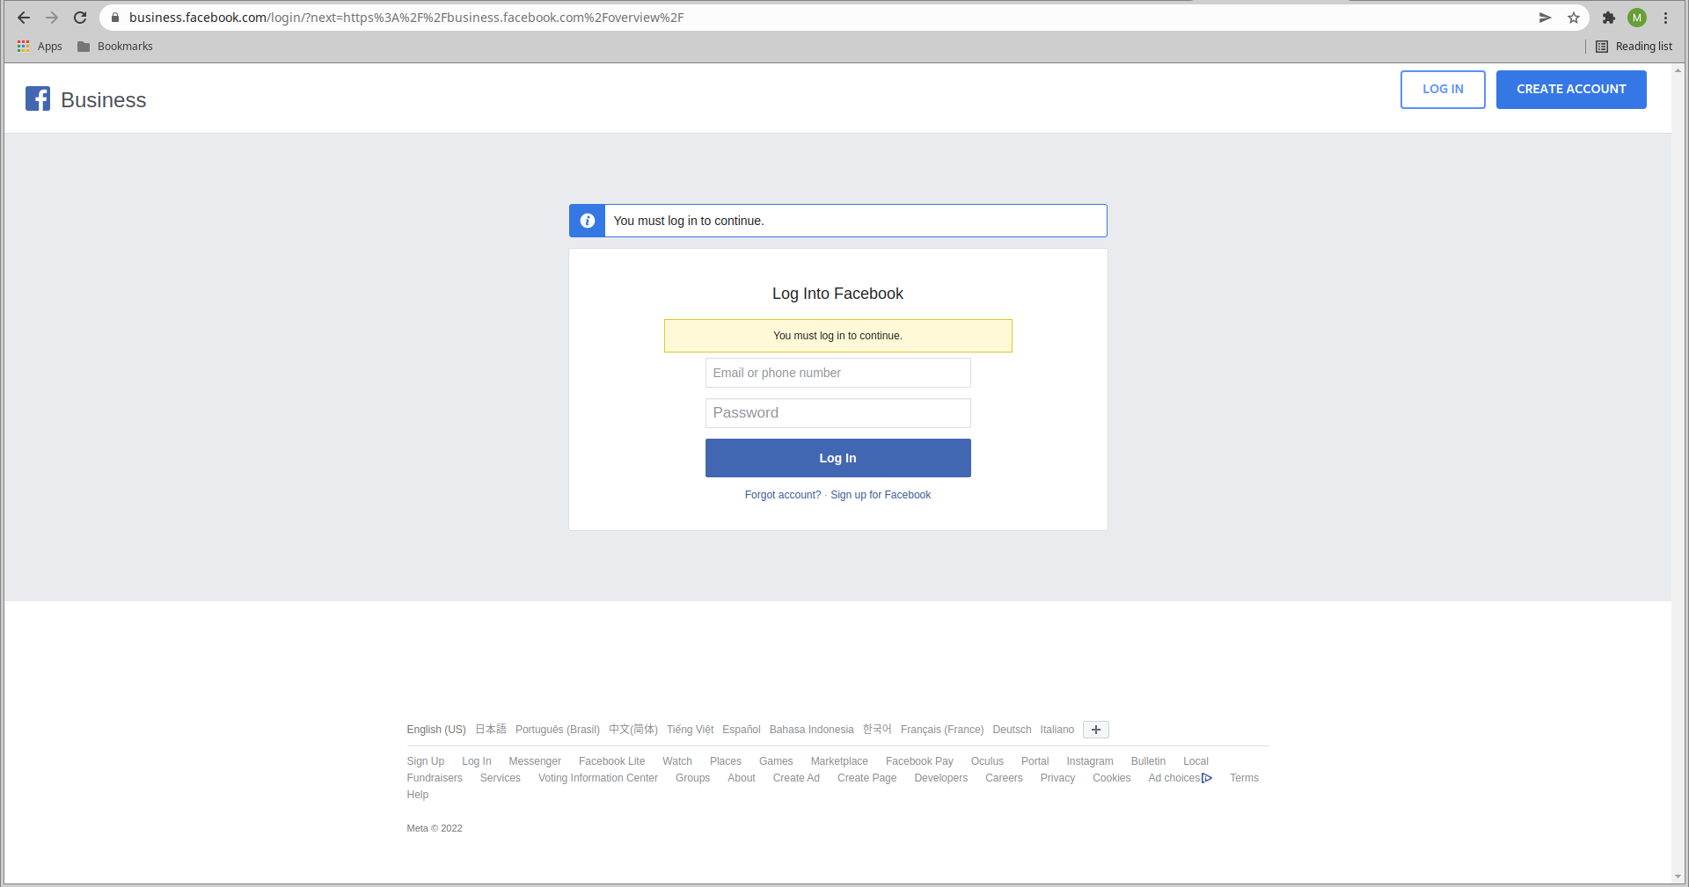
Task: Open the Sign Up footer link
Action: point(426,761)
